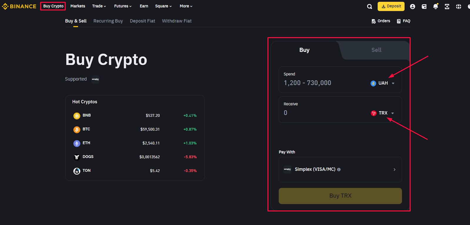This screenshot has width=470, height=225.
Task: Select the Buy & Sell tab
Action: [76, 21]
